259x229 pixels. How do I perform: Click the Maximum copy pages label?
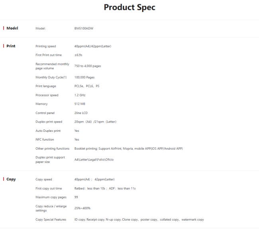[51, 197]
